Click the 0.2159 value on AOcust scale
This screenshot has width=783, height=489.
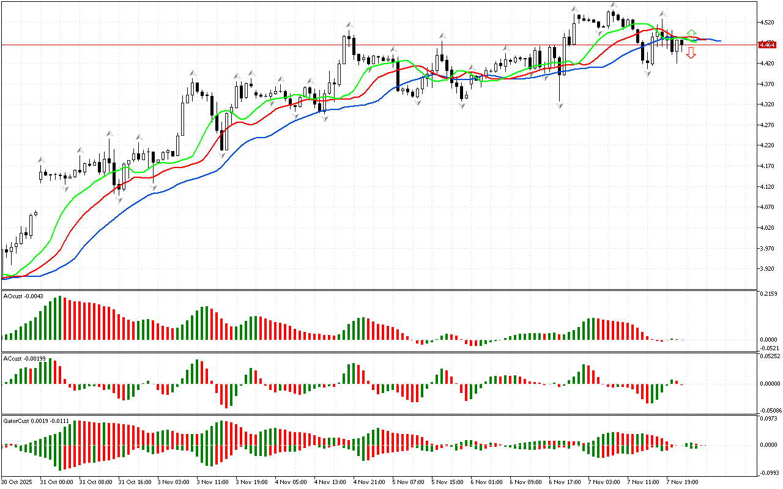pos(768,294)
